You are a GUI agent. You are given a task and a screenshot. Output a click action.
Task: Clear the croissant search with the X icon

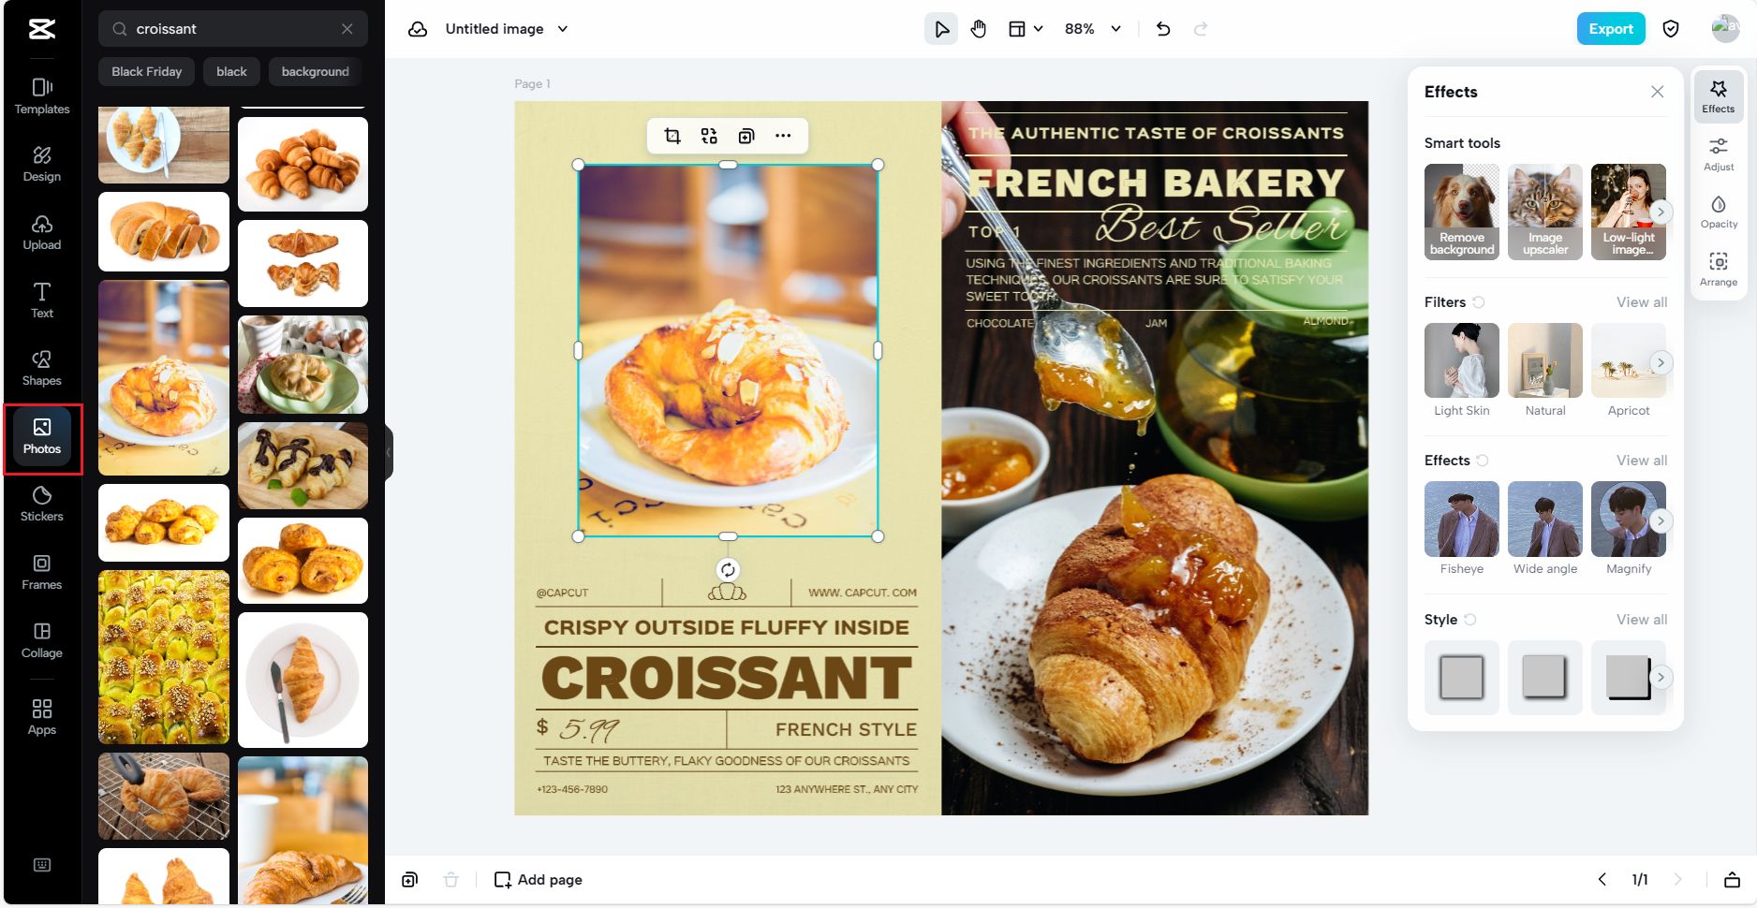pos(347,29)
